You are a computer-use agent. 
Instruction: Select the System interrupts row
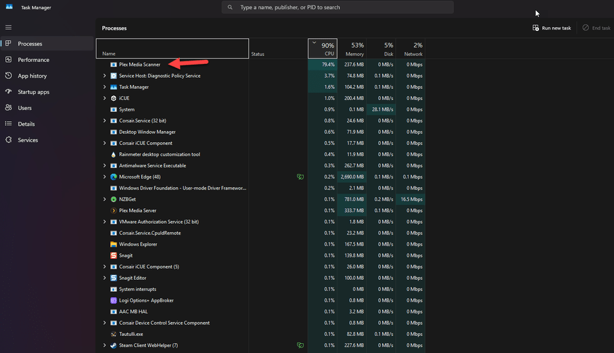point(260,289)
